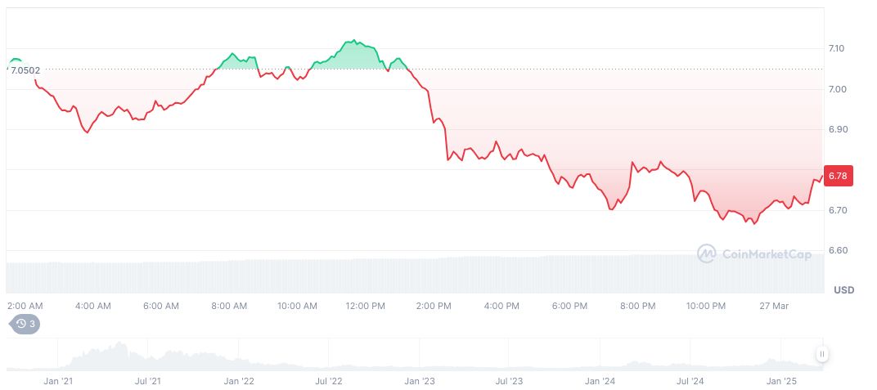Click the 6.60 price axis label
877x390 pixels.
836,251
